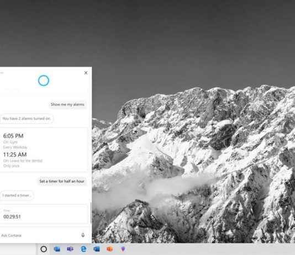This screenshot has width=295, height=255.
Task: Click the "Every Weekday" repeat text
Action: 15,147
